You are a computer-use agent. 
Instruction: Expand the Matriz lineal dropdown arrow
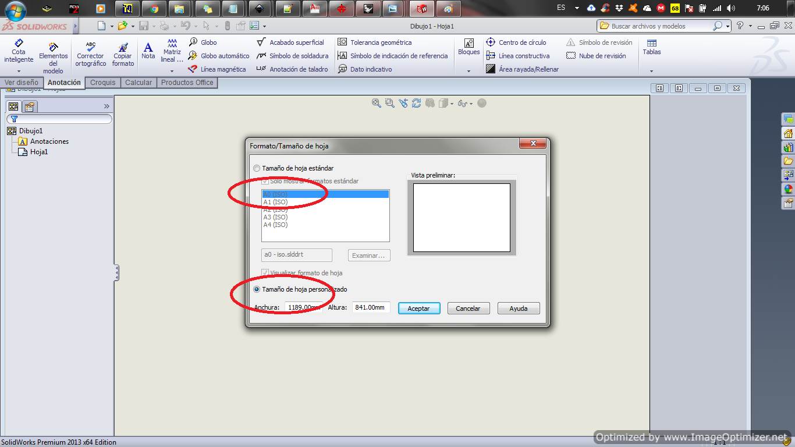(x=172, y=71)
